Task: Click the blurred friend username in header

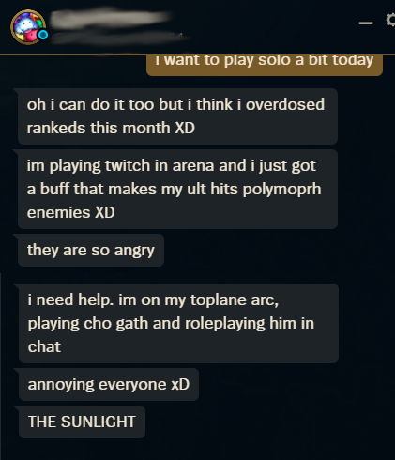Action: click(110, 18)
